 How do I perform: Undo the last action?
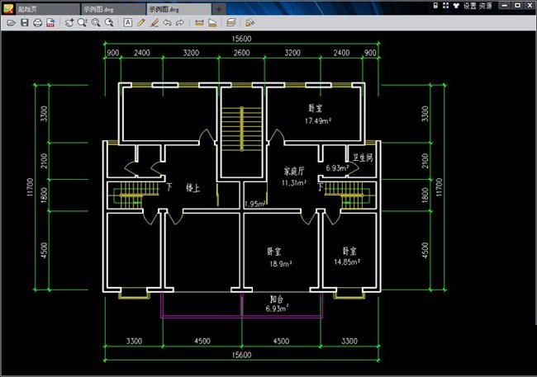pos(168,22)
